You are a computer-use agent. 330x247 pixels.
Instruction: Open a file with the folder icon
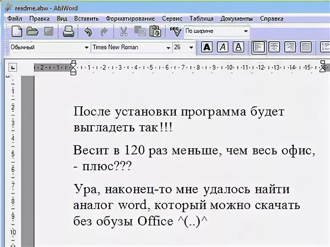pos(33,31)
